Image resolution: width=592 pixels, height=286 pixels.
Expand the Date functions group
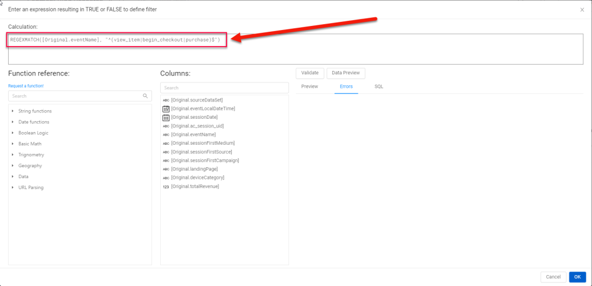tap(13, 122)
